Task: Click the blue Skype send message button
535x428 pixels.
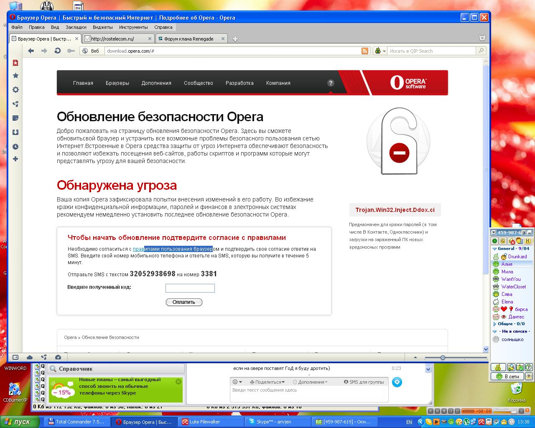Action: pyautogui.click(x=397, y=382)
